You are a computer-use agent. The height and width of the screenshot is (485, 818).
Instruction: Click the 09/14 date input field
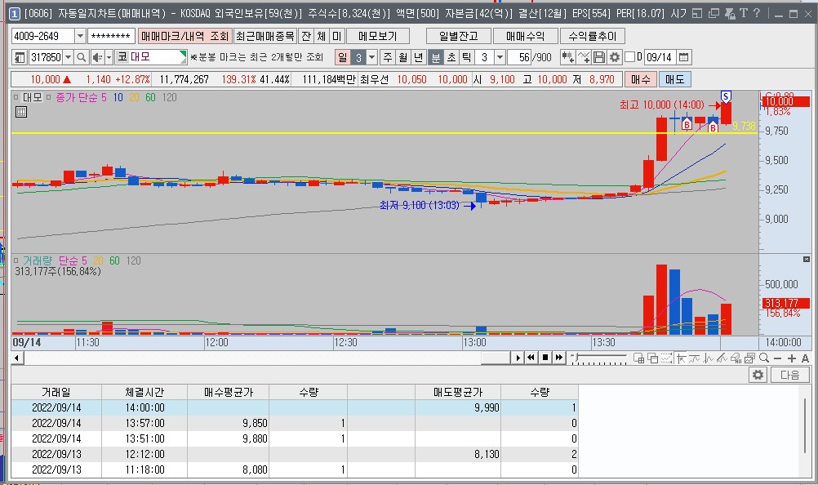tap(660, 57)
